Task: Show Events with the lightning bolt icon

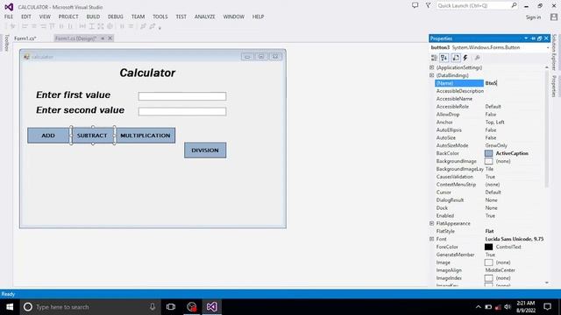Action: pyautogui.click(x=465, y=58)
